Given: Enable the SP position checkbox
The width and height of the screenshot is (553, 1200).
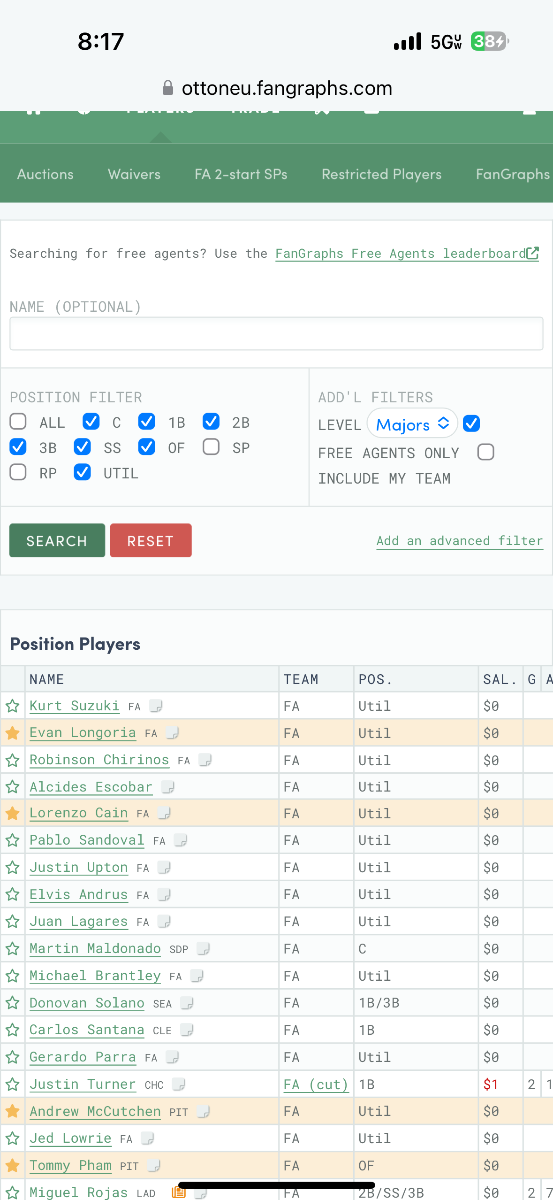Looking at the screenshot, I should point(211,447).
